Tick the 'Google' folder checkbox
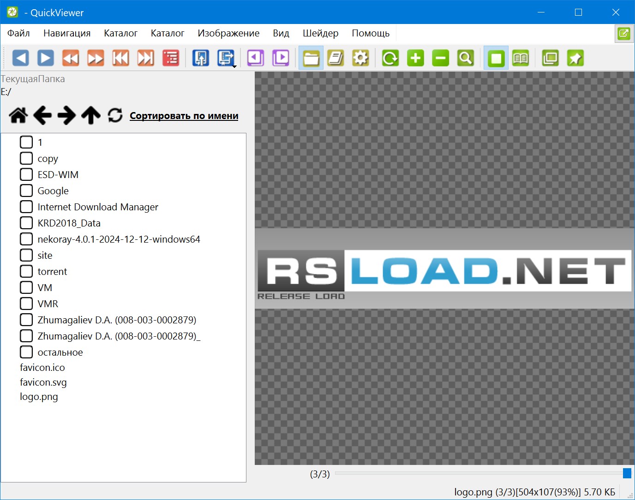This screenshot has height=500, width=635. [26, 190]
